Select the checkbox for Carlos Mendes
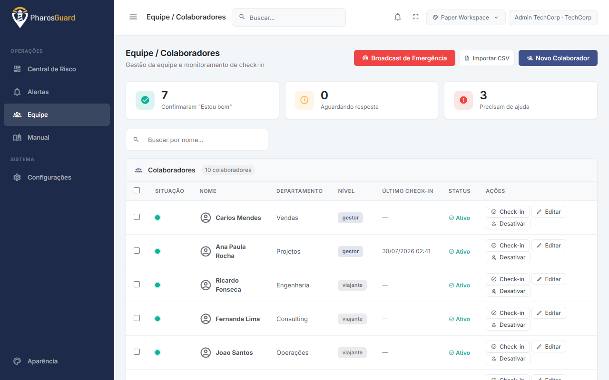The width and height of the screenshot is (609, 380). coord(137,217)
